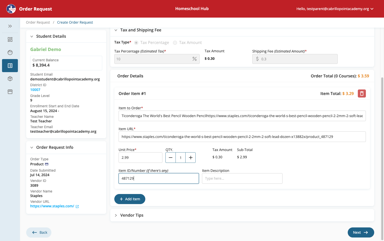Collapse the Order Request Info section
The image size is (384, 241).
(x=32, y=148)
